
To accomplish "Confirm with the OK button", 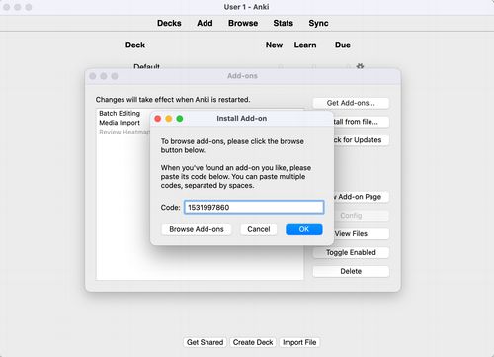I will click(304, 229).
